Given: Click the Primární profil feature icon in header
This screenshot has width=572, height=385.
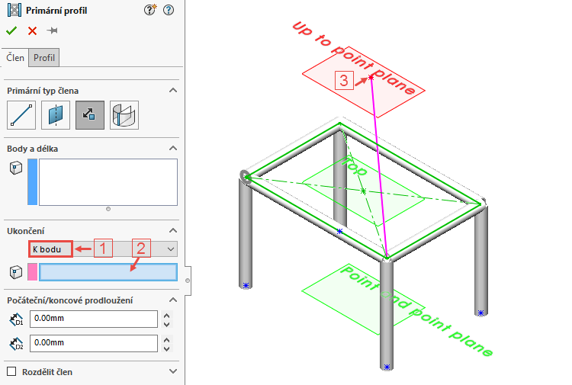Looking at the screenshot, I should point(14,10).
